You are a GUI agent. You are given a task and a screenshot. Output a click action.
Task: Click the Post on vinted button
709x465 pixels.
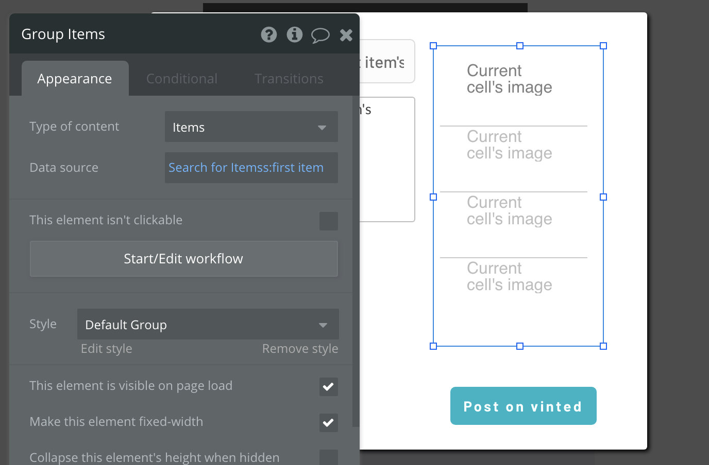pos(523,406)
